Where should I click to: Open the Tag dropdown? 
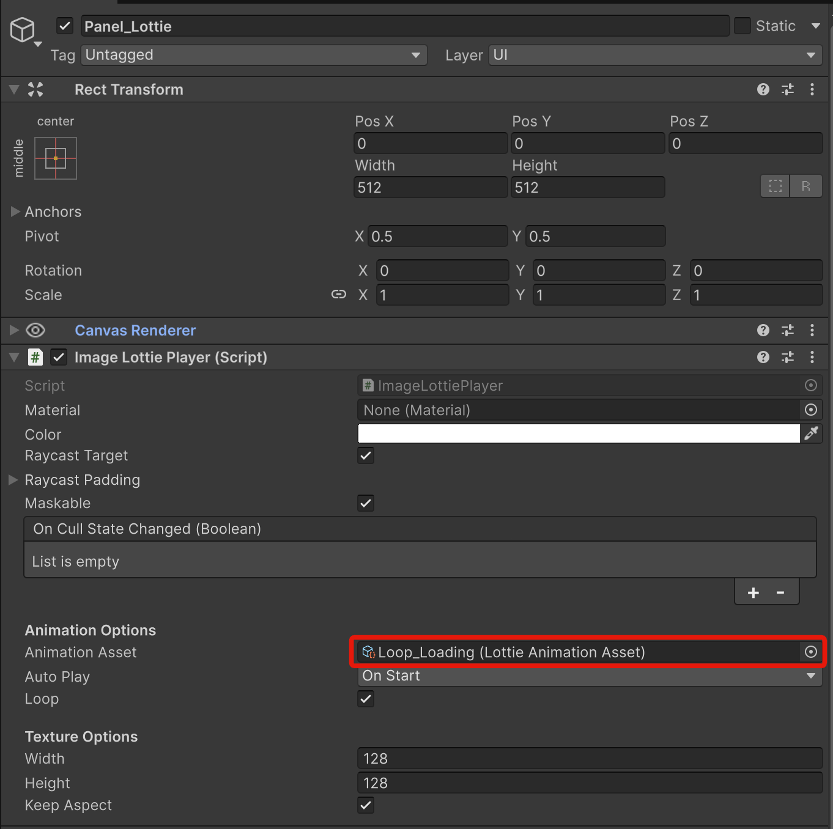pos(254,55)
